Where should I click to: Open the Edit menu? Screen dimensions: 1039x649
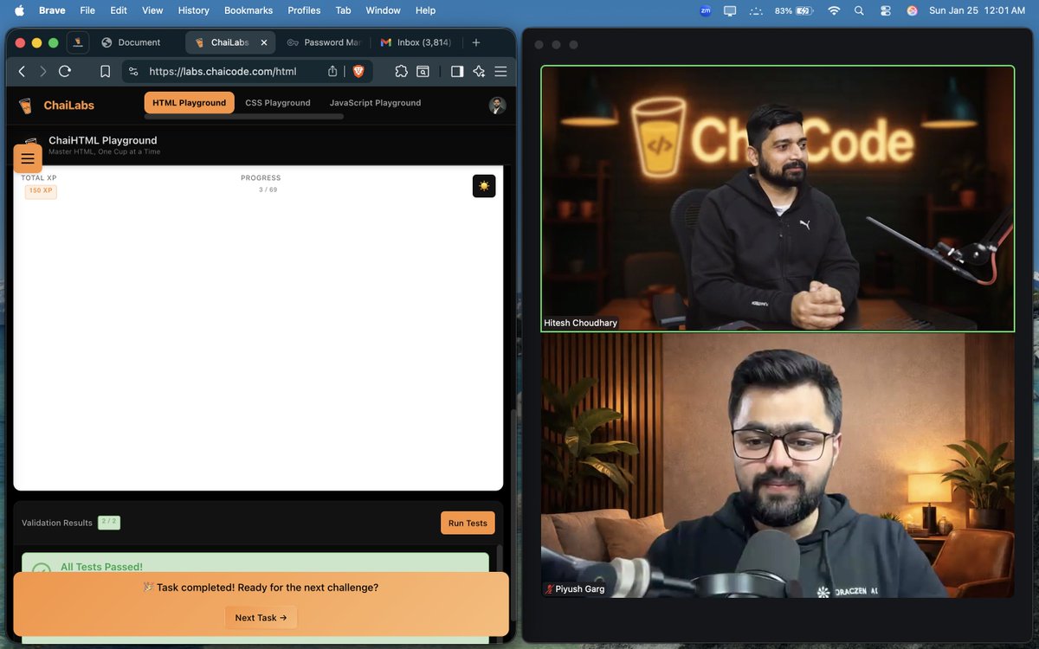pyautogui.click(x=119, y=10)
